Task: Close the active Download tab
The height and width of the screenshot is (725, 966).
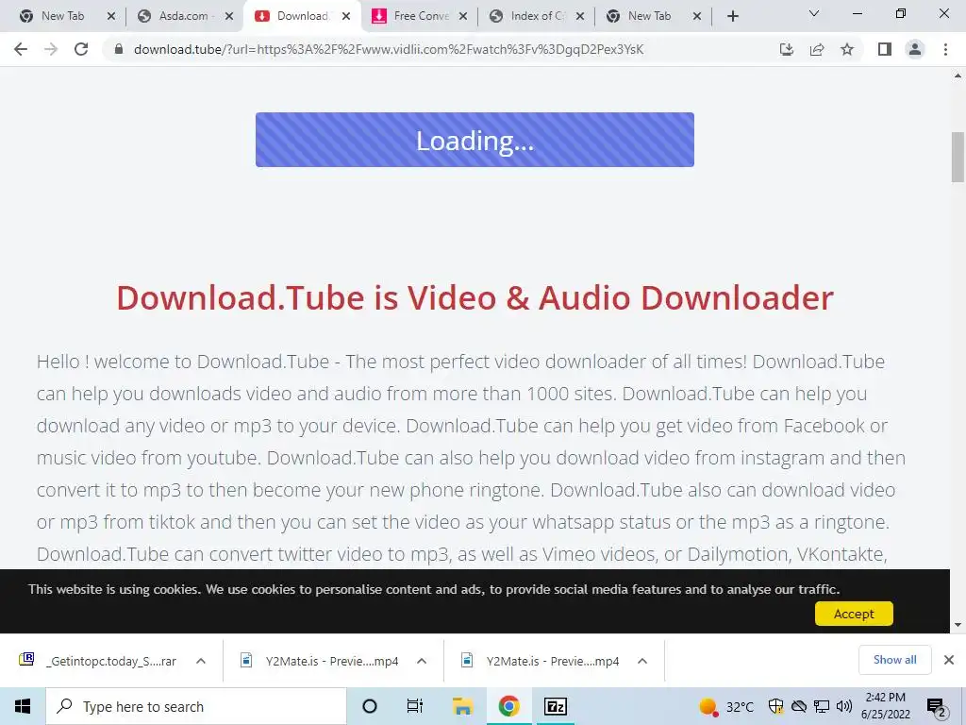Action: click(x=346, y=17)
